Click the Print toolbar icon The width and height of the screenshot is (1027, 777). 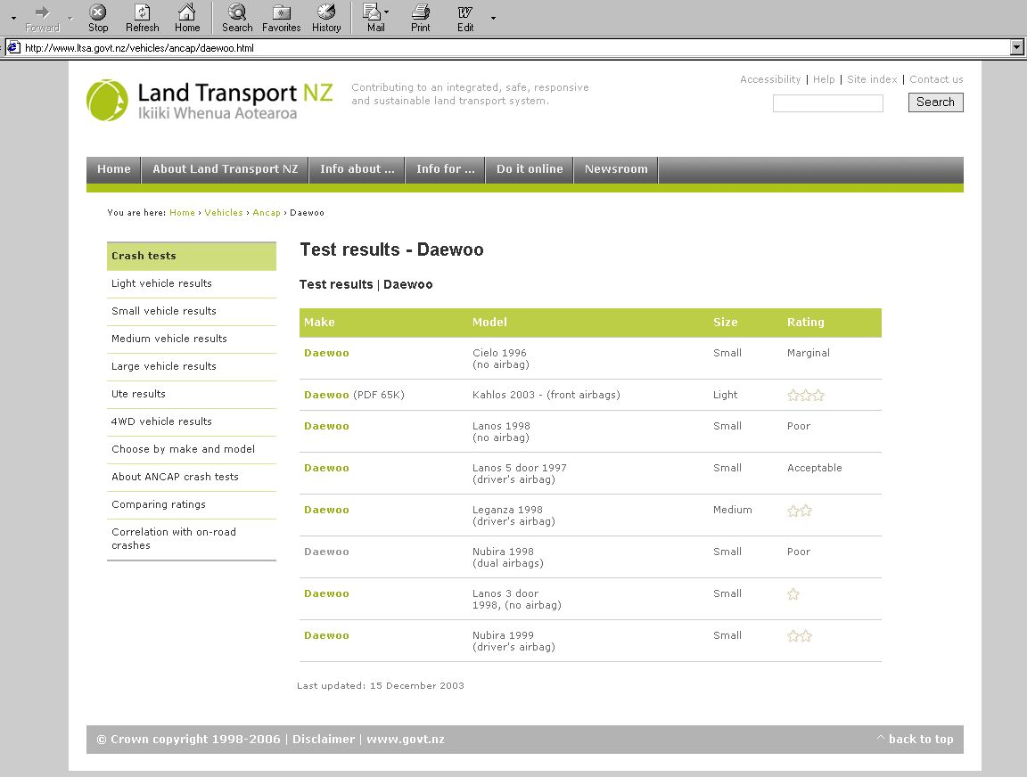coord(421,18)
